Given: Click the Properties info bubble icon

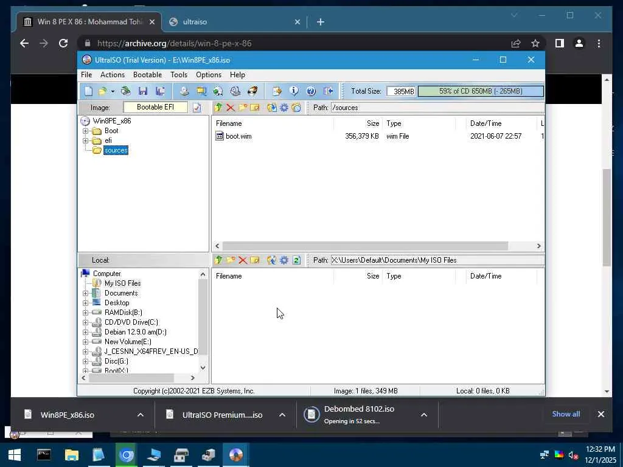Looking at the screenshot, I should tap(294, 91).
